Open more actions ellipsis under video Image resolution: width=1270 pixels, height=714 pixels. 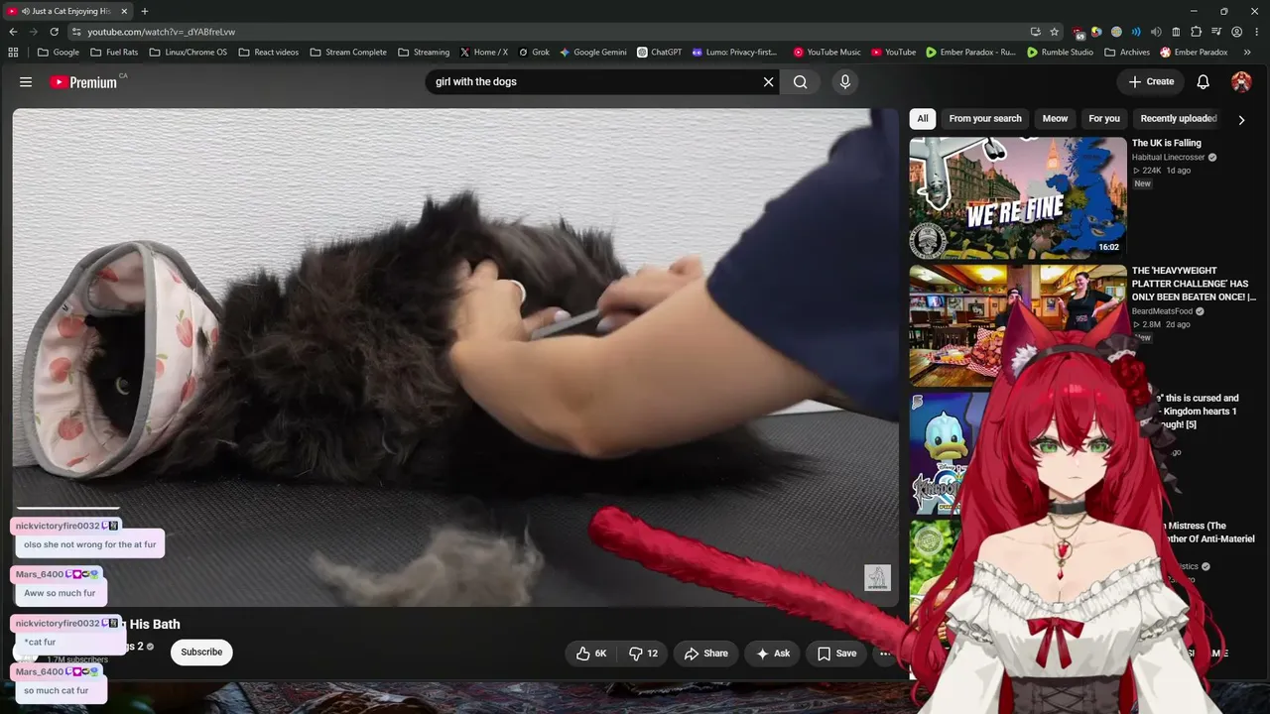(x=885, y=654)
